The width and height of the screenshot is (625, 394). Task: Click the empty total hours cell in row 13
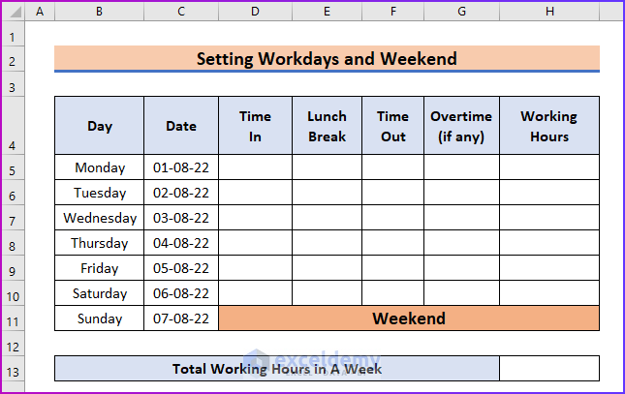coord(549,369)
